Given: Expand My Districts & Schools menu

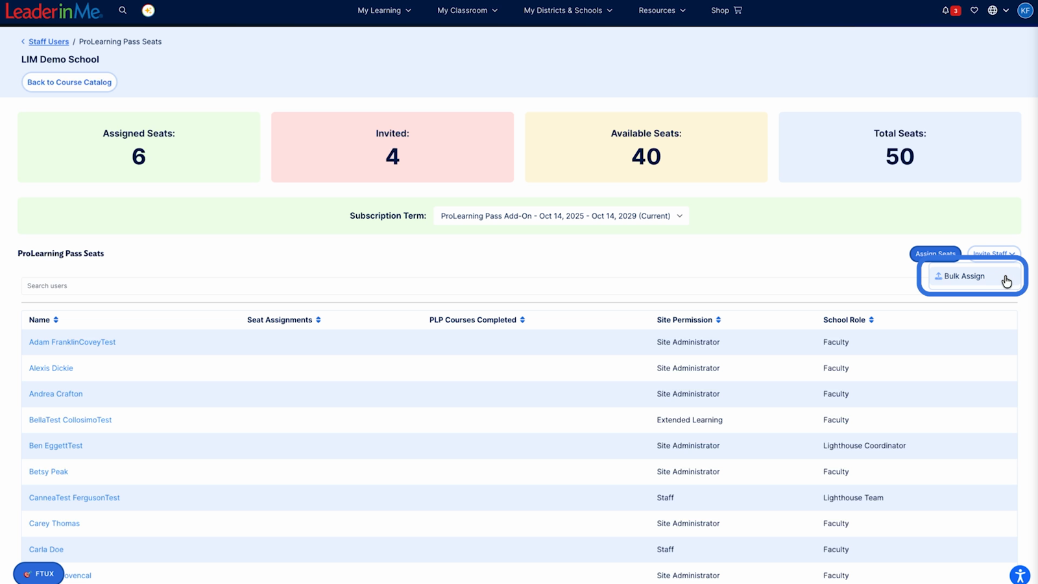Looking at the screenshot, I should 568,10.
